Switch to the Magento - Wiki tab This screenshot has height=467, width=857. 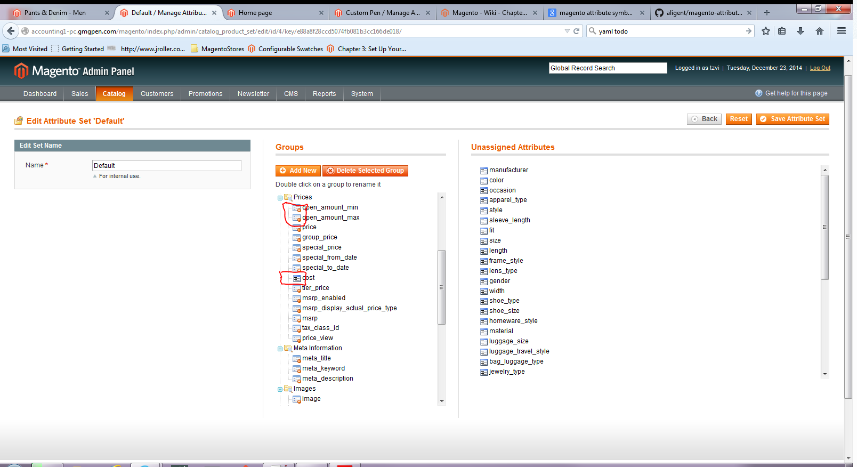[x=489, y=13]
